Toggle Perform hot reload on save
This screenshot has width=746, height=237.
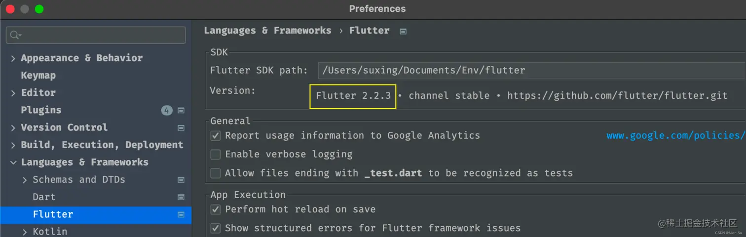216,209
